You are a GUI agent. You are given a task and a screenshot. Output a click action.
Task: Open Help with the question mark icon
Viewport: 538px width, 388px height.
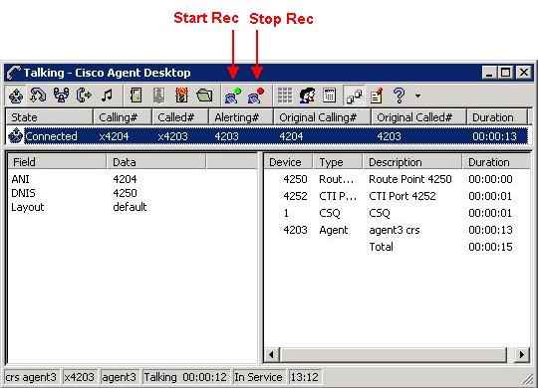[400, 96]
